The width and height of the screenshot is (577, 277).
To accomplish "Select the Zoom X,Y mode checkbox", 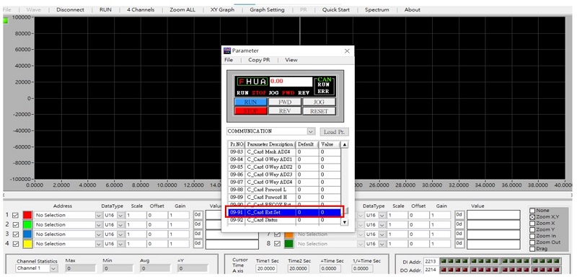I will 532,217.
